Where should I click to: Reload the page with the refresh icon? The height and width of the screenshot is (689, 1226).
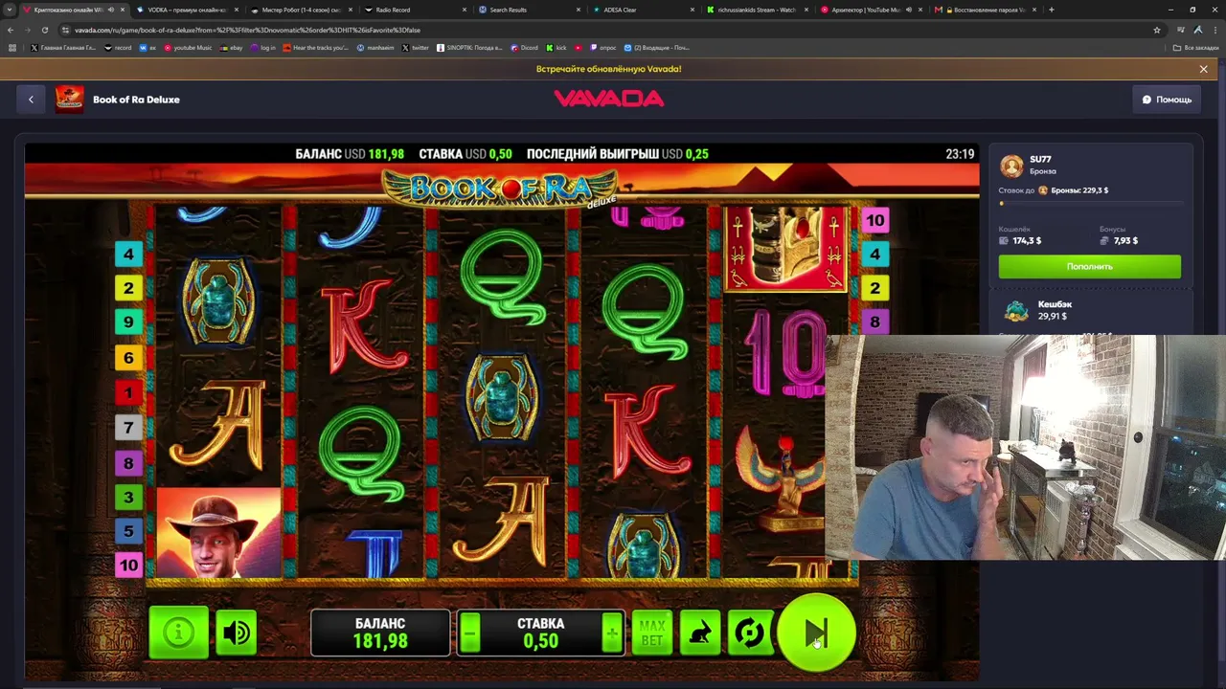point(44,30)
